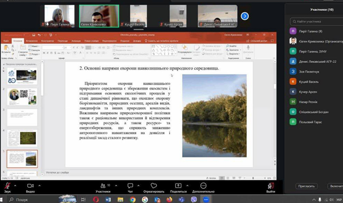Click Знайти find button
The height and width of the screenshot is (203, 343).
pyautogui.click(x=231, y=46)
